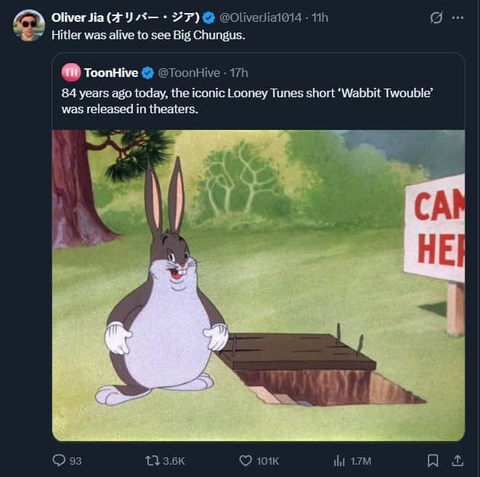
Task: Click the quoted post's 17h timestamp
Action: click(238, 73)
